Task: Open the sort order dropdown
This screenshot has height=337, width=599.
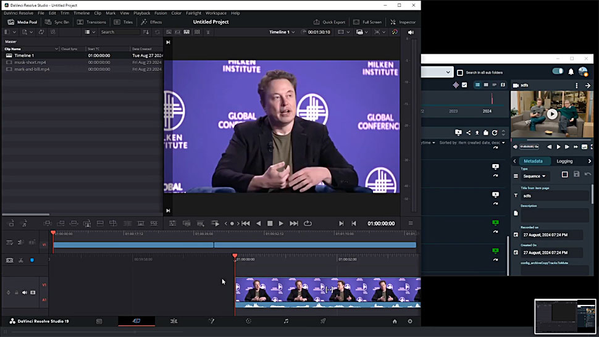Action: pyautogui.click(x=471, y=143)
